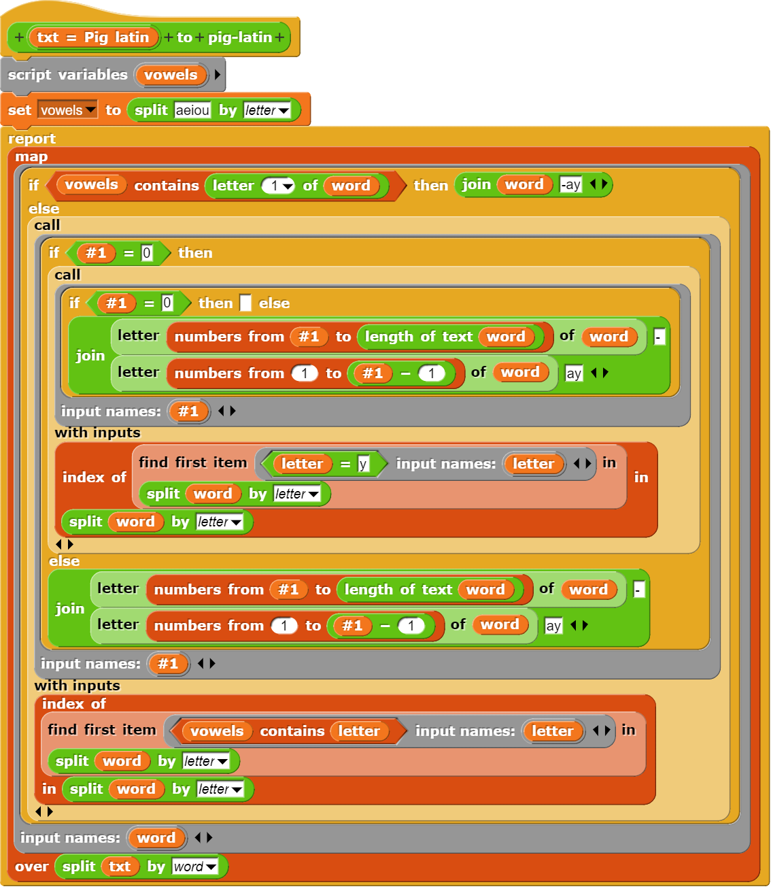Click the aeiou text input field
This screenshot has height=891, width=771.
tap(192, 110)
